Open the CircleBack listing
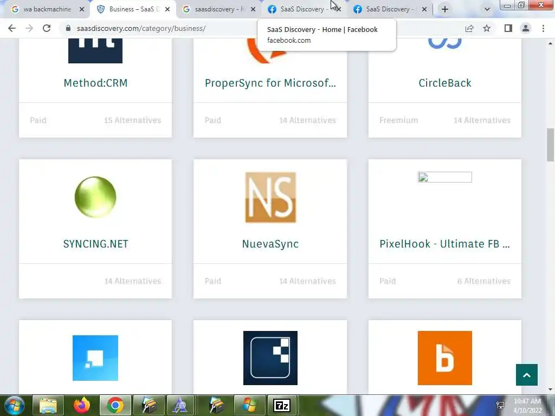 [445, 83]
